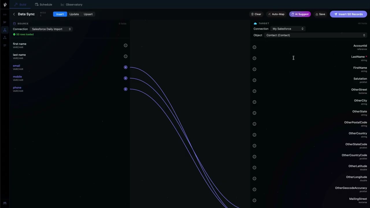
Task: Open the stacked lines sidebar icon
Action: (5, 45)
